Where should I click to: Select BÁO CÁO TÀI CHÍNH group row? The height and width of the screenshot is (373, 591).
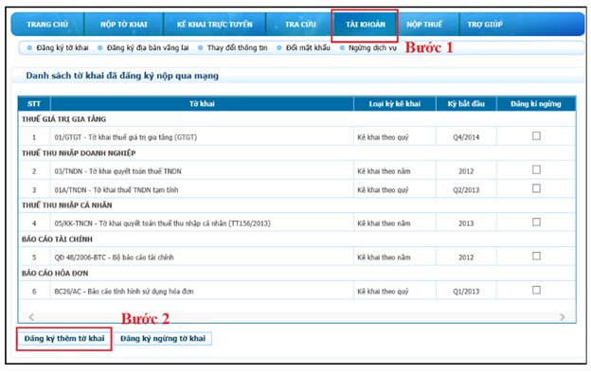(296, 240)
